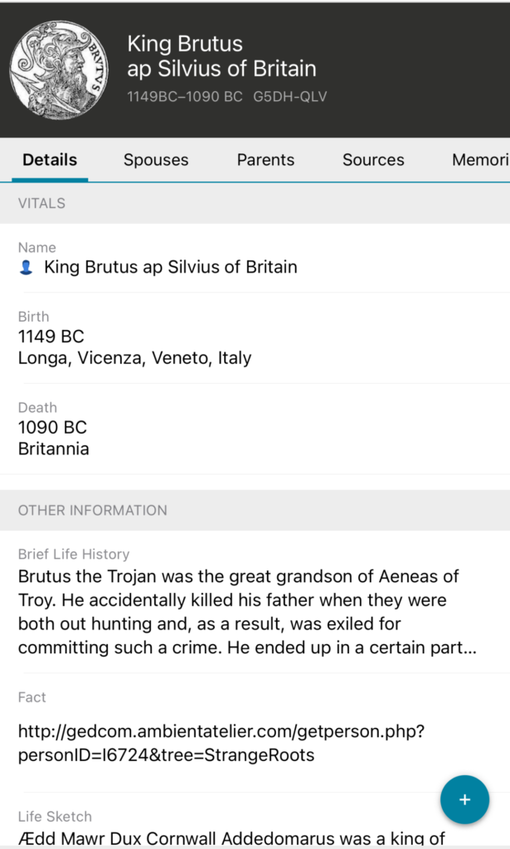Switch to the Spouses tab
510x849 pixels.
(156, 160)
